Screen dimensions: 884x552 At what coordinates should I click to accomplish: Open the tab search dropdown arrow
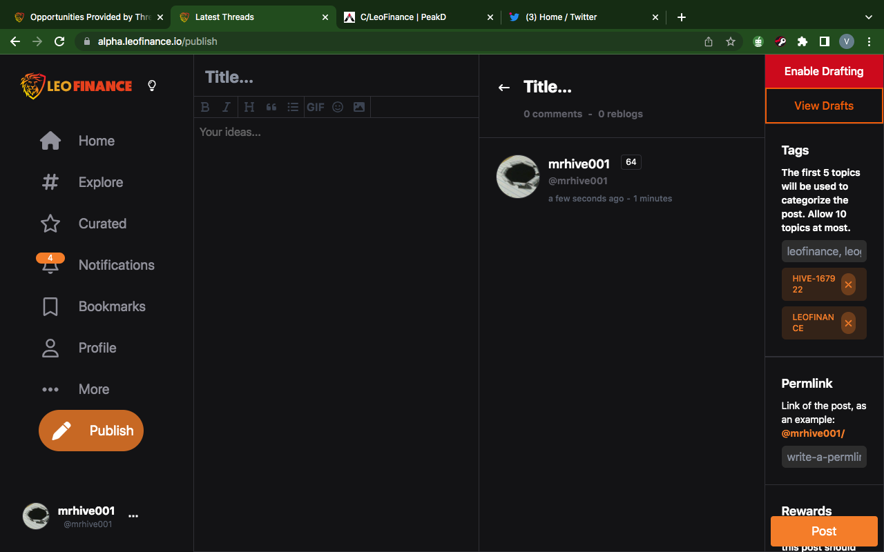pyautogui.click(x=869, y=17)
